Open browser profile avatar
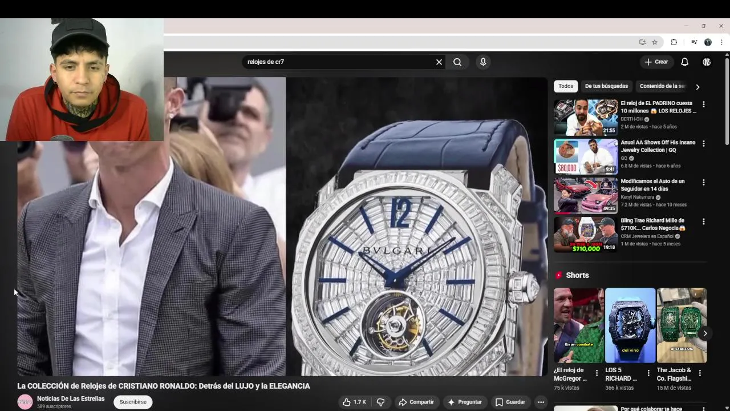Viewport: 730px width, 411px height. coord(708,42)
